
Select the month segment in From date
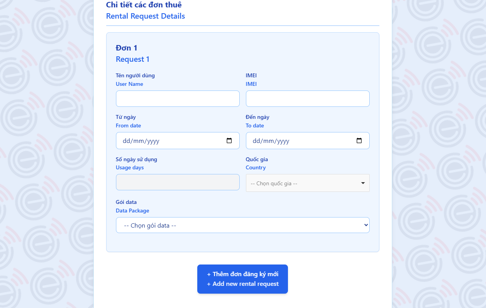click(138, 141)
